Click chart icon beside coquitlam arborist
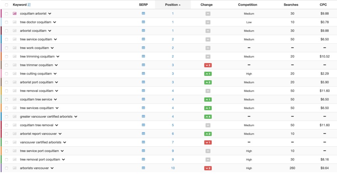 (x=14, y=13)
